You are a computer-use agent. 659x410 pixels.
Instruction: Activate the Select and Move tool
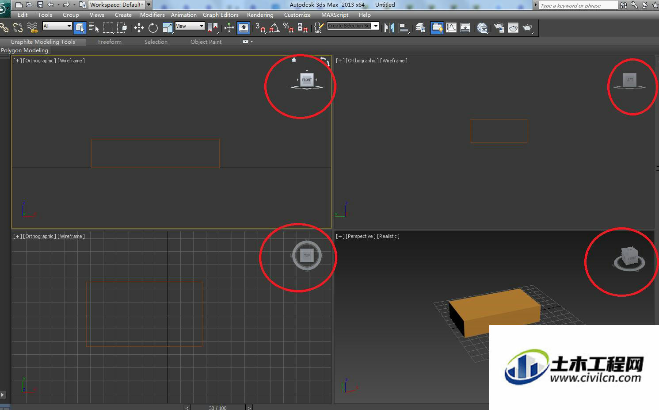click(x=139, y=28)
